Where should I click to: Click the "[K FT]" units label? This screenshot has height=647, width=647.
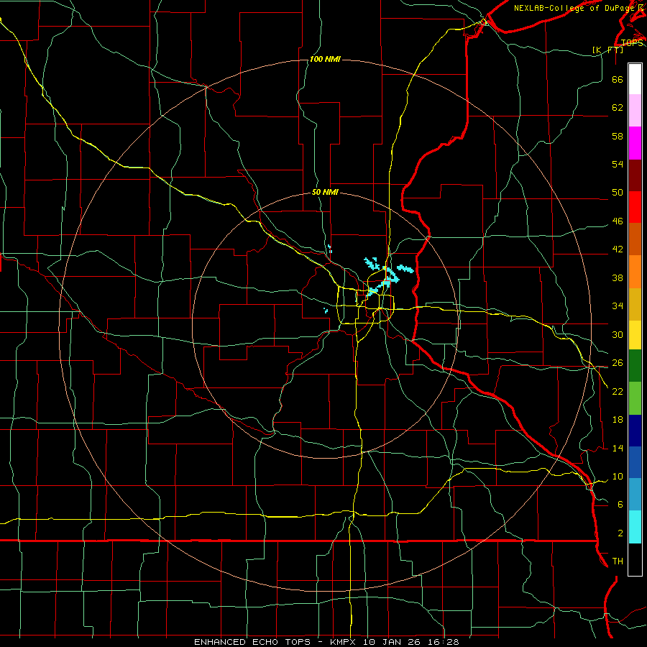tap(607, 50)
